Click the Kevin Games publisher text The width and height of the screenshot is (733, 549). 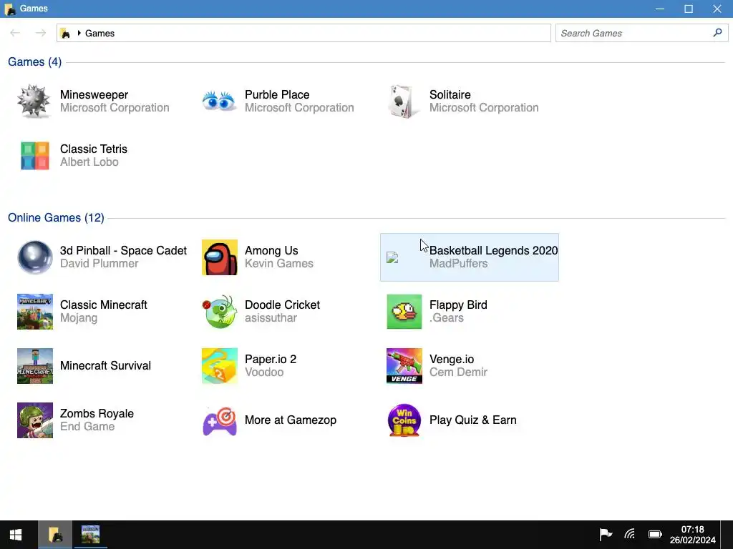279,263
